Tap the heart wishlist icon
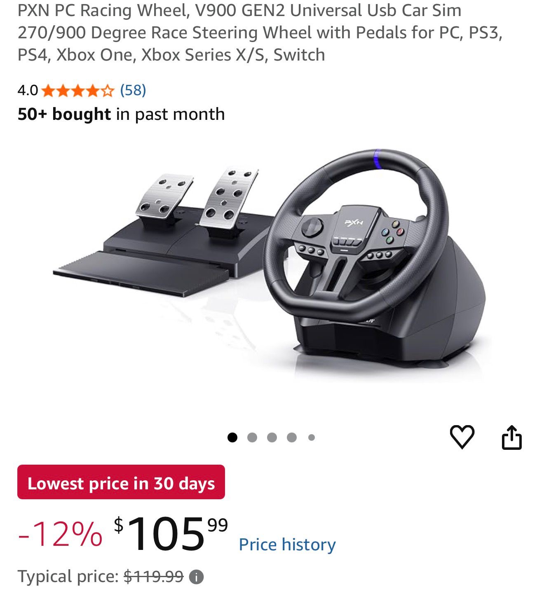The image size is (544, 594). pos(462,437)
